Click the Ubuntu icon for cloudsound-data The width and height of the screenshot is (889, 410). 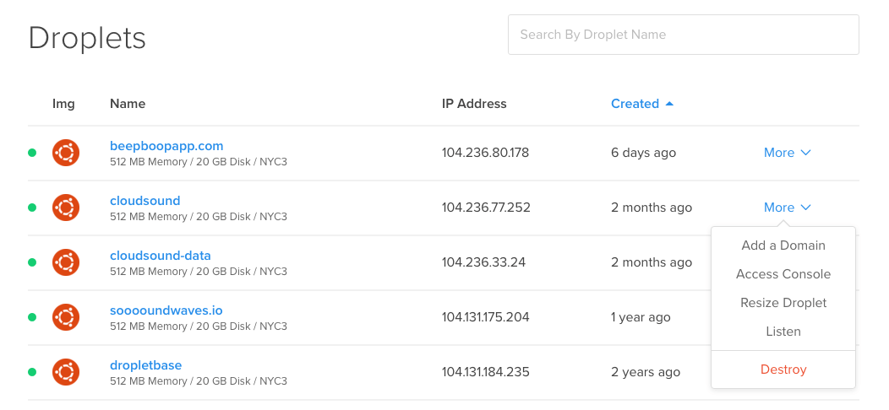click(66, 262)
